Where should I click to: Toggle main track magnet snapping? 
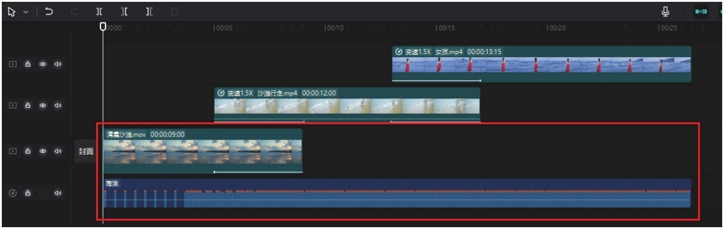click(701, 12)
